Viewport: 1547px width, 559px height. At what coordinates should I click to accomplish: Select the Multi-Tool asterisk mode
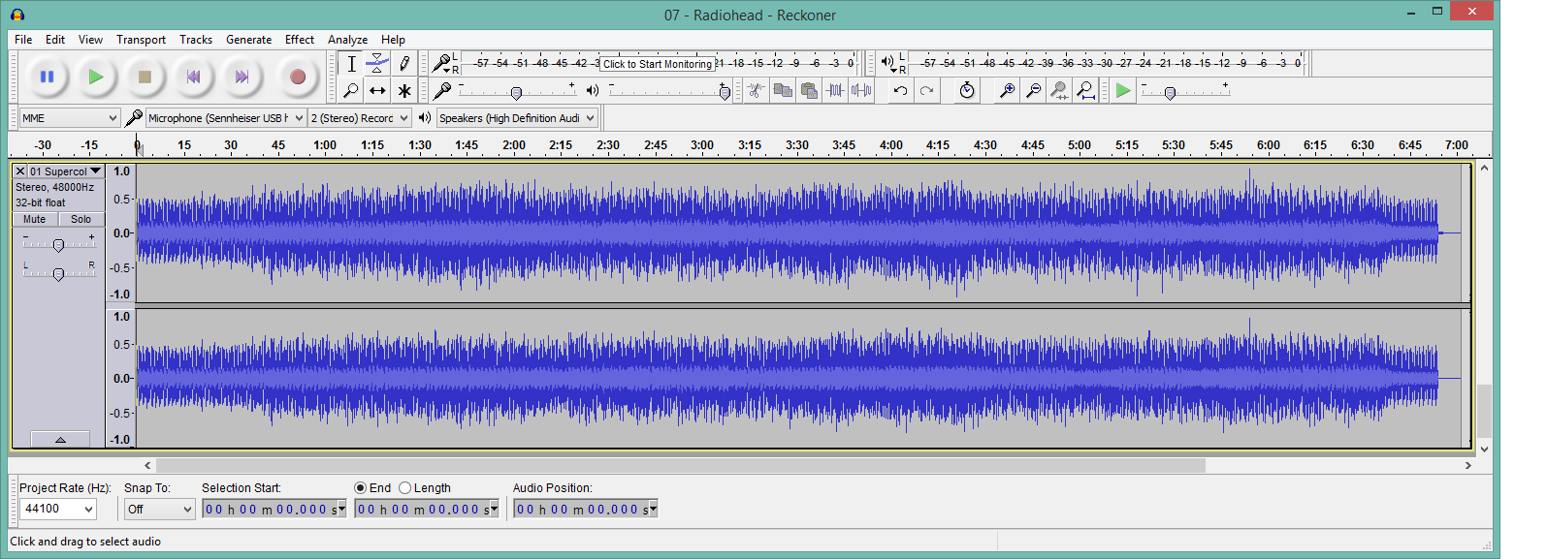tap(404, 90)
